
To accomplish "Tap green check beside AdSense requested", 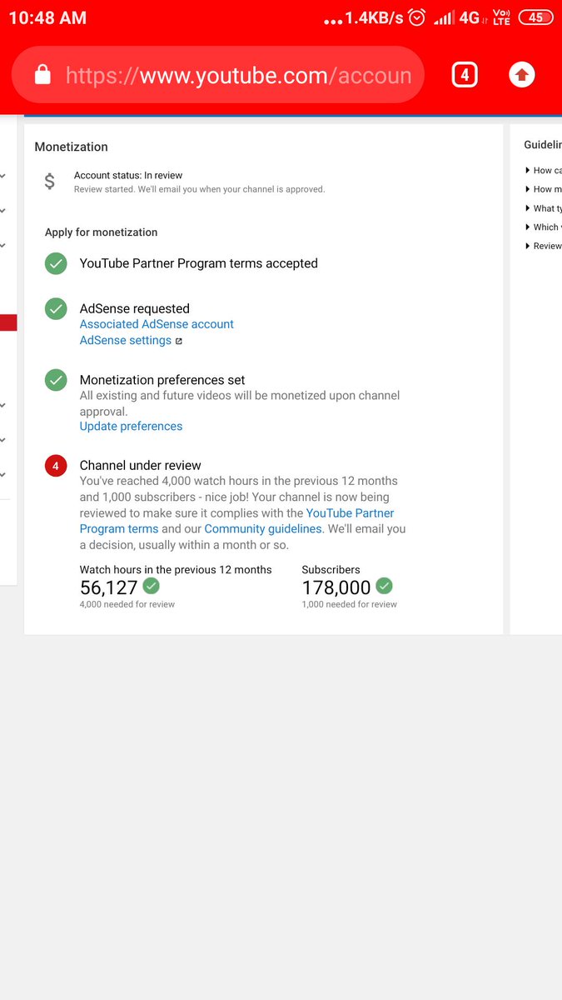I will [56, 309].
